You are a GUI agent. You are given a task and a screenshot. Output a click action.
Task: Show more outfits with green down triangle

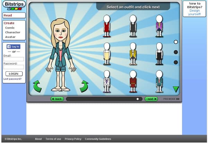176,89
